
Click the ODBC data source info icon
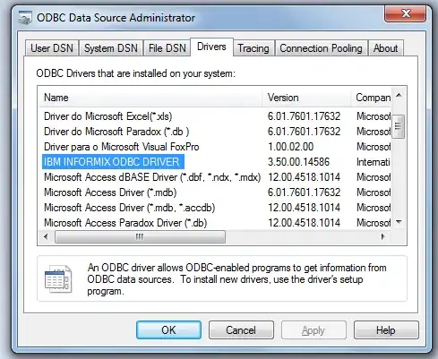(x=58, y=279)
